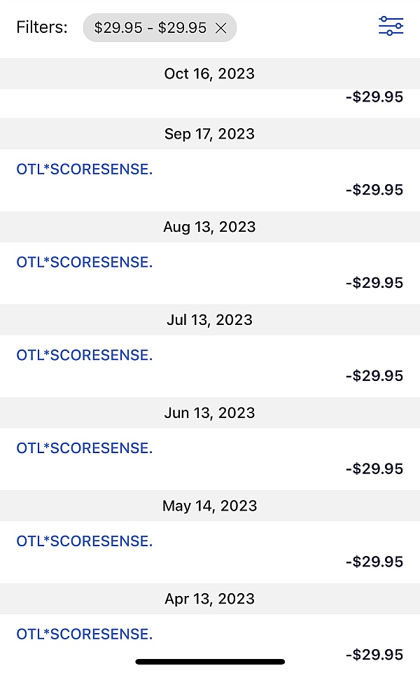420x673 pixels.
Task: Open the Jul 13, 2023 OTL*SCORESENSE transaction
Action: click(x=84, y=356)
